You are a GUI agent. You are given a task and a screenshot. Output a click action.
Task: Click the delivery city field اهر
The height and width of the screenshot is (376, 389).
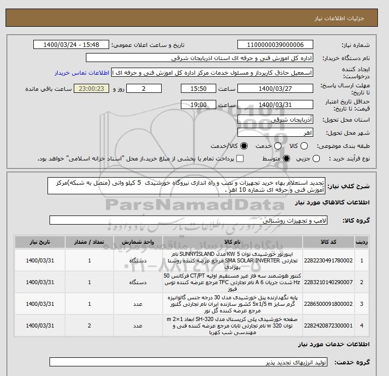click(275, 133)
